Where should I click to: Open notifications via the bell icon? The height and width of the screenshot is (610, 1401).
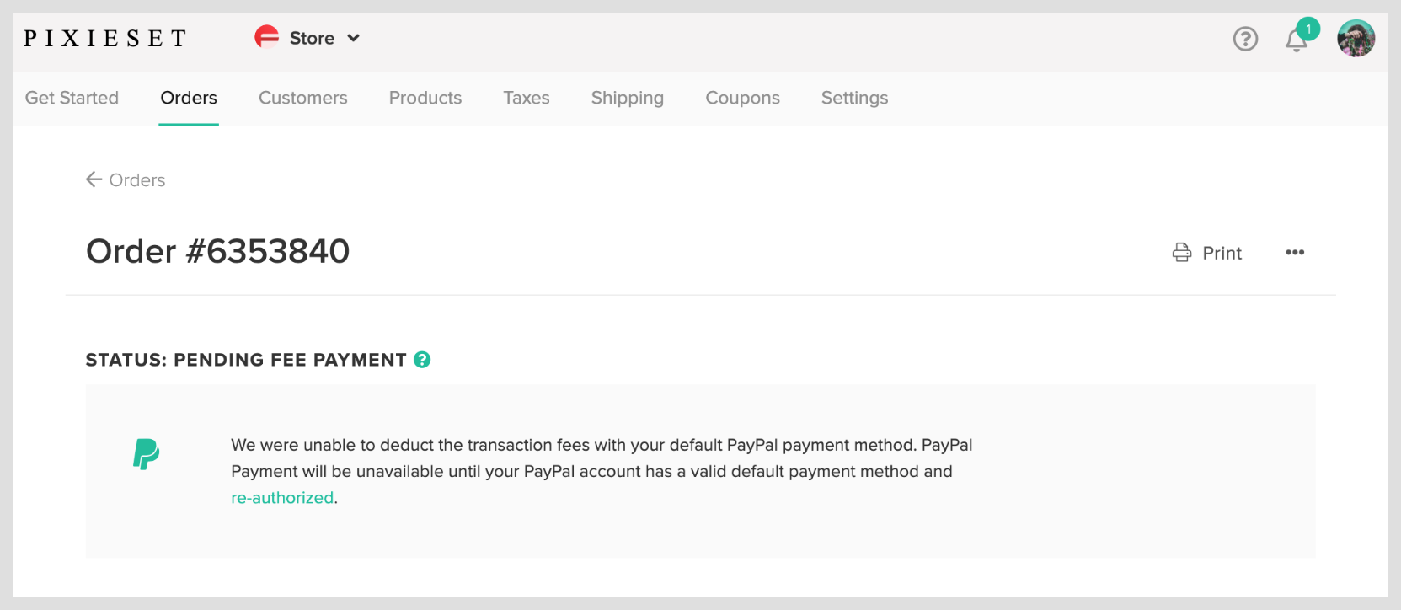point(1296,40)
